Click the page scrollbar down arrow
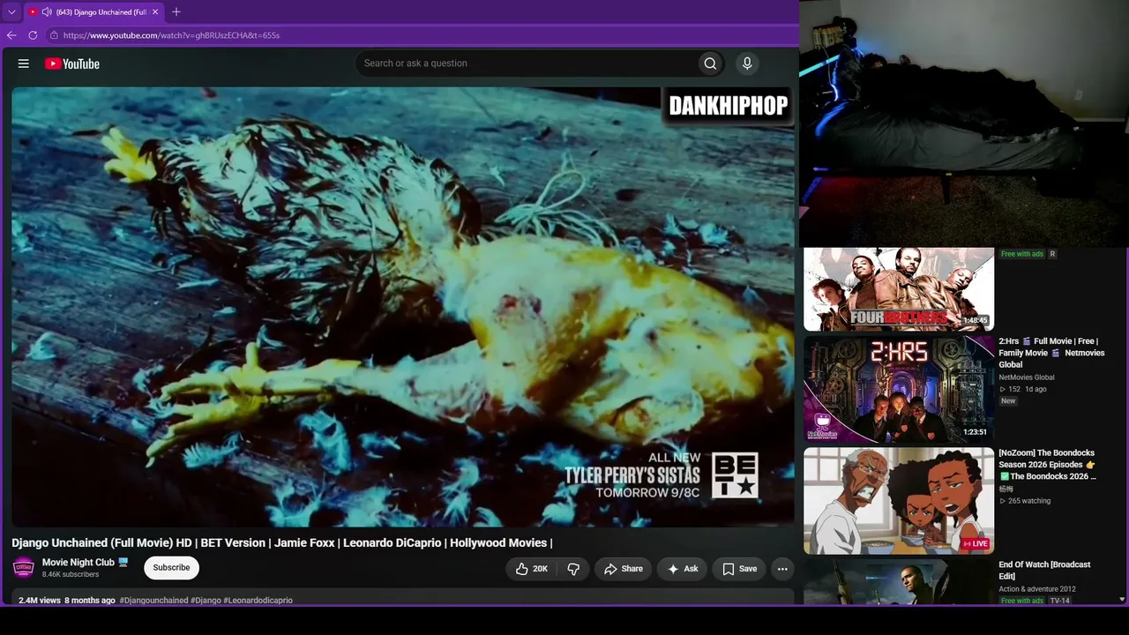The height and width of the screenshot is (635, 1129). [x=1122, y=600]
